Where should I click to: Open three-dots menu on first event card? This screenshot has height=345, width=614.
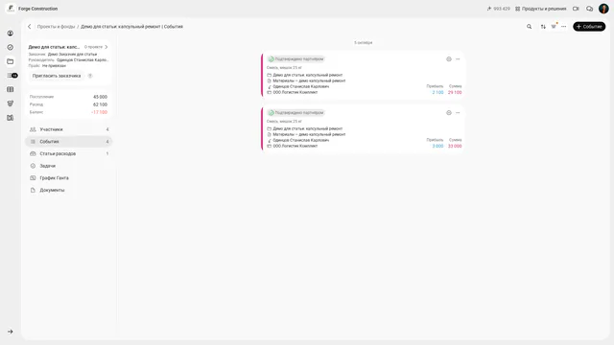coord(458,59)
